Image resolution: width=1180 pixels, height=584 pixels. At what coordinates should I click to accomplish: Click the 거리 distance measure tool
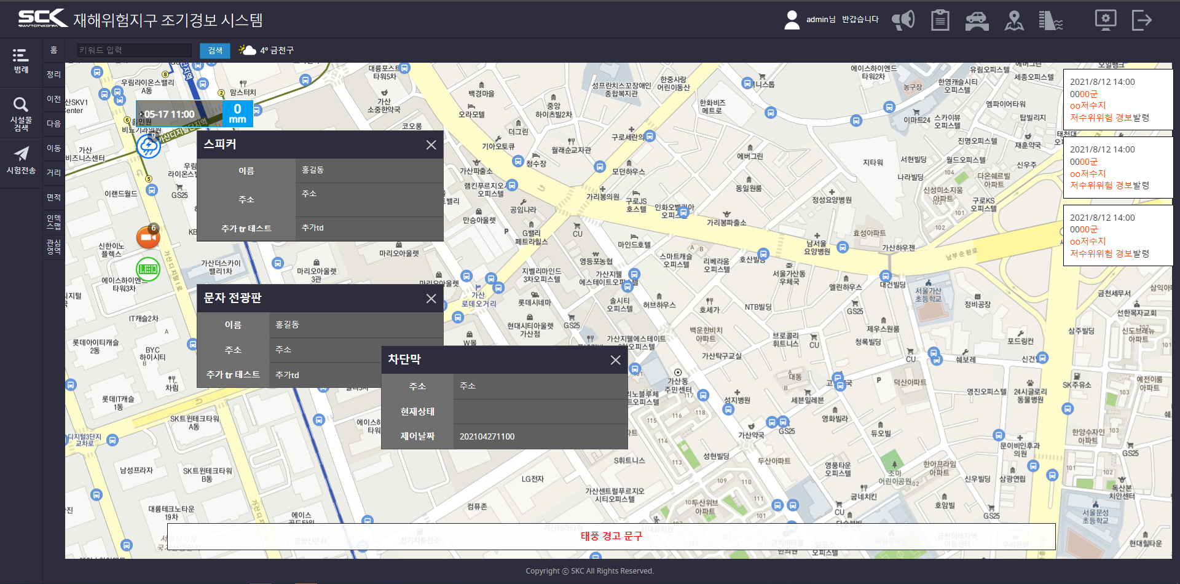click(x=54, y=173)
